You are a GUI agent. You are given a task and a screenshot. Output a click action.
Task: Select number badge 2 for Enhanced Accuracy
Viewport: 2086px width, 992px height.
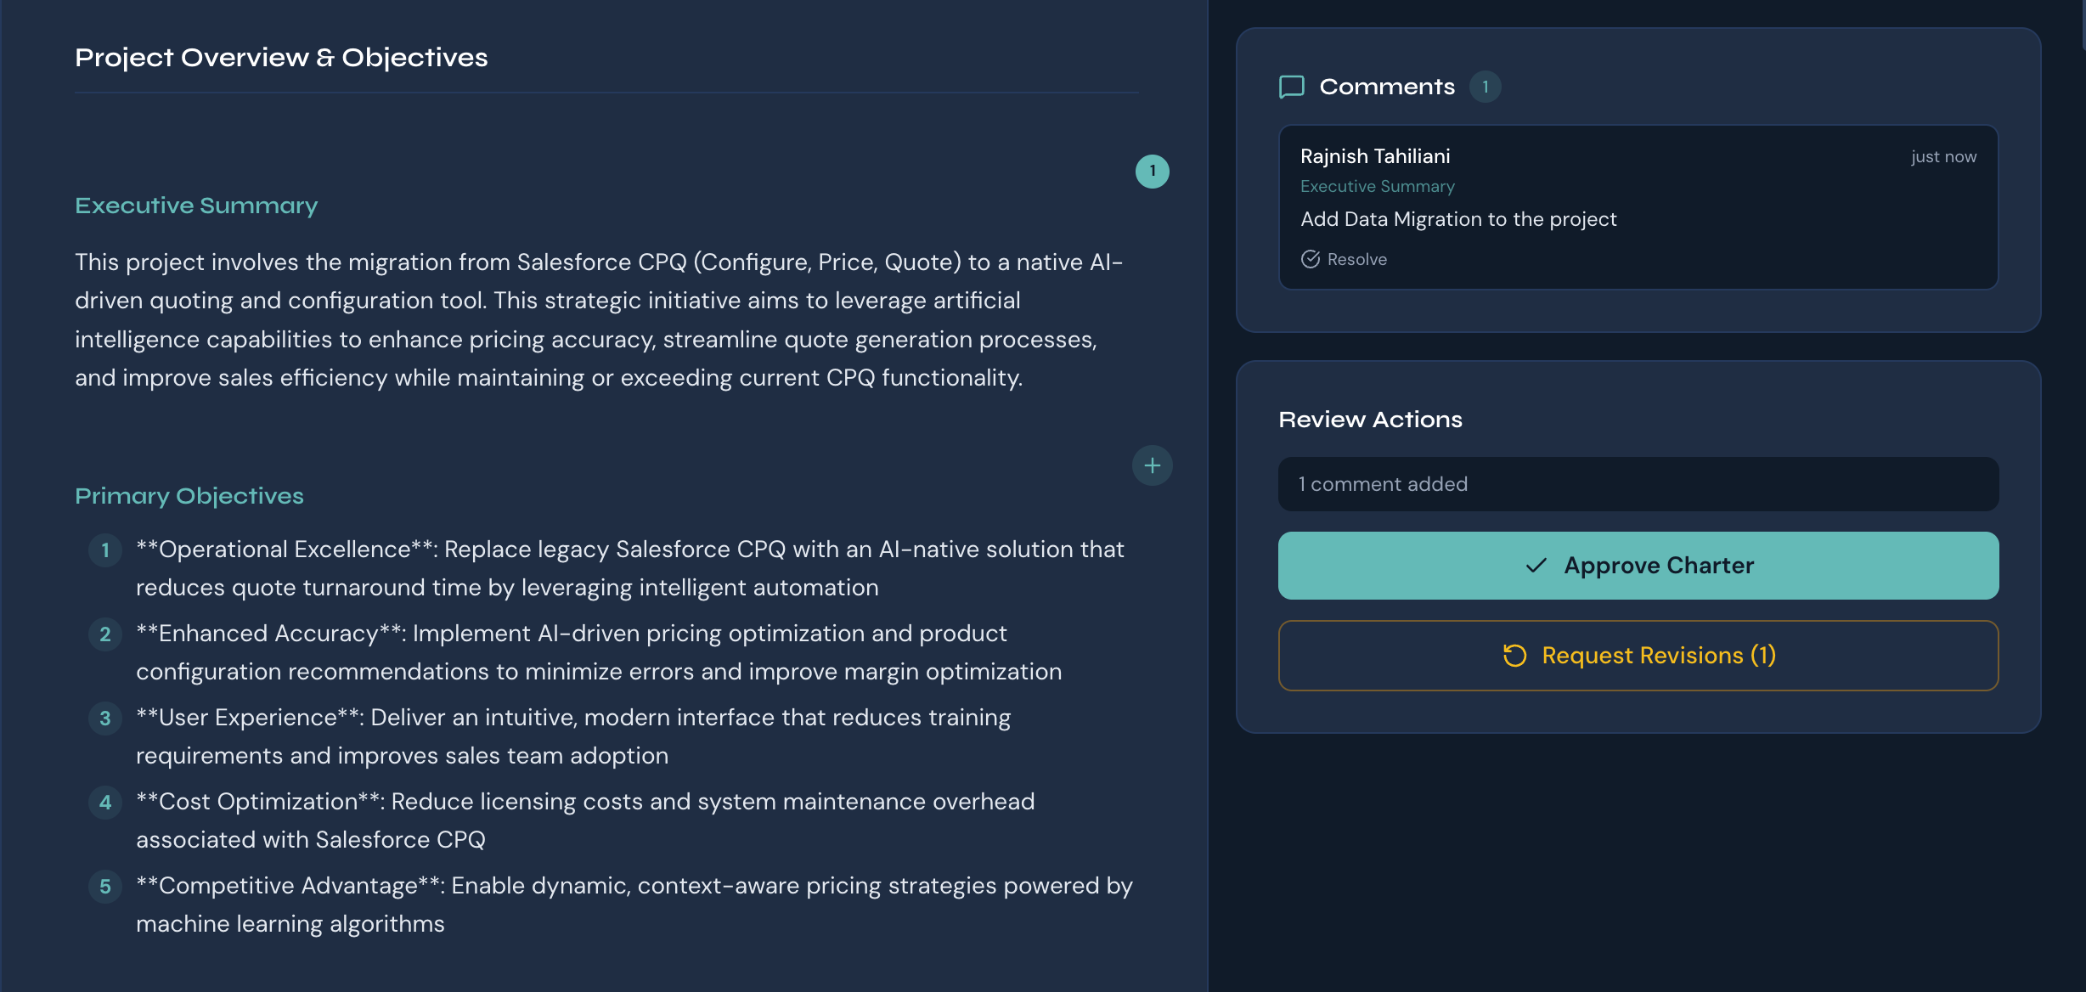pyautogui.click(x=105, y=634)
